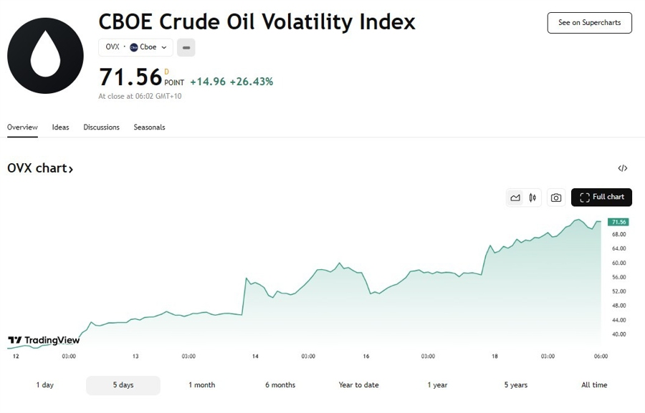Select the 1 day time range
Screen dimensions: 645x413
pos(44,384)
